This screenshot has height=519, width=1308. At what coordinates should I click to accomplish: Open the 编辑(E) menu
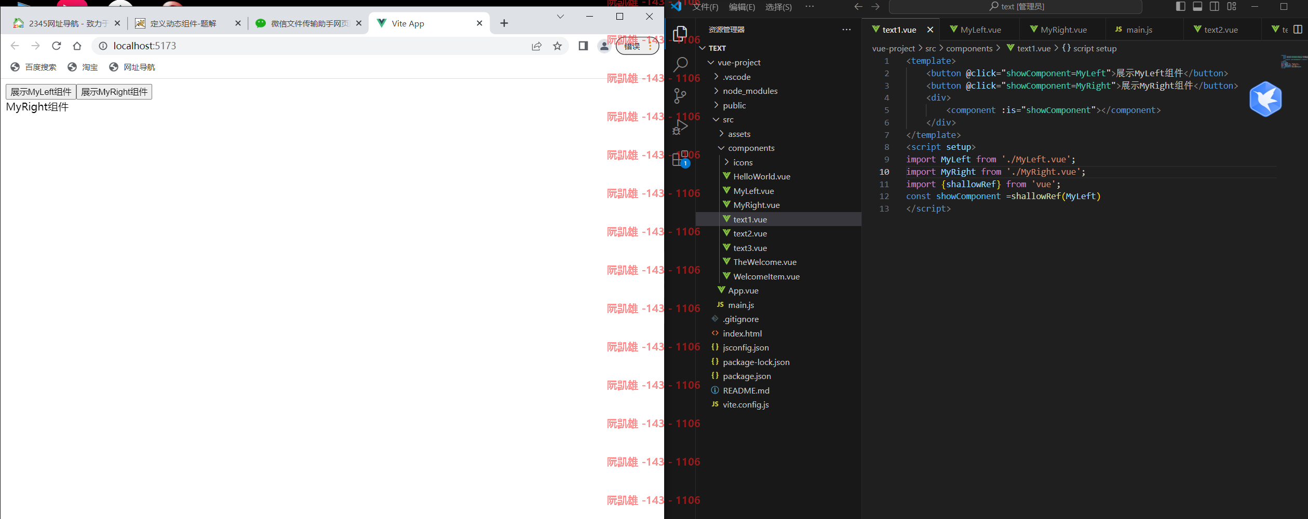(742, 7)
